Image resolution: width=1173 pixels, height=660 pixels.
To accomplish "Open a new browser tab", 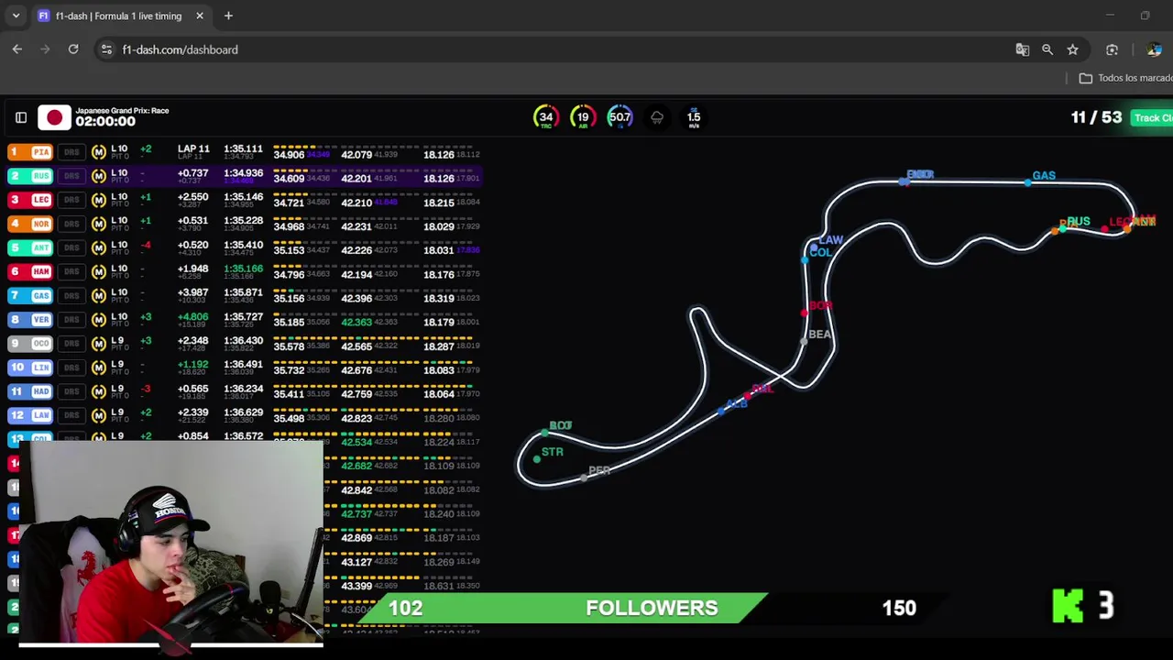I will click(228, 16).
